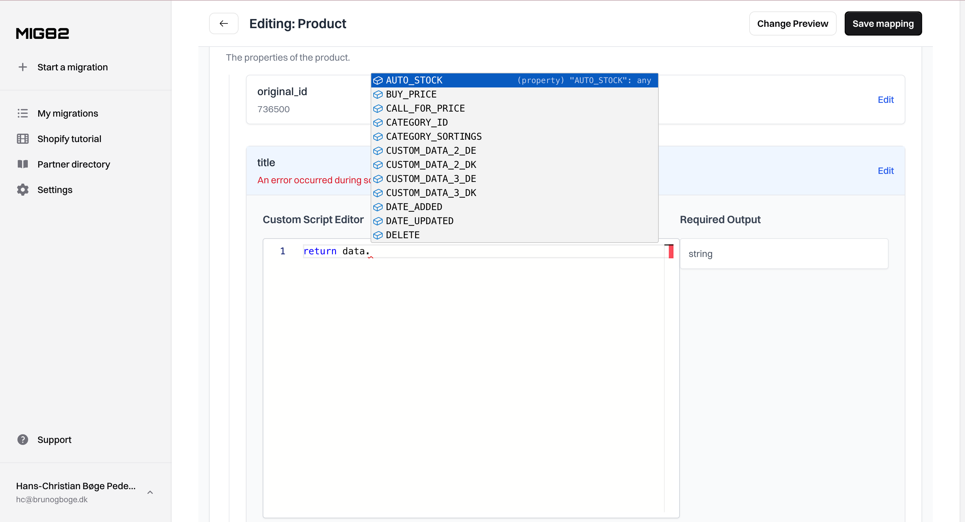
Task: Pick CUSTOM_DATA_2_DE suggestion
Action: coord(514,150)
